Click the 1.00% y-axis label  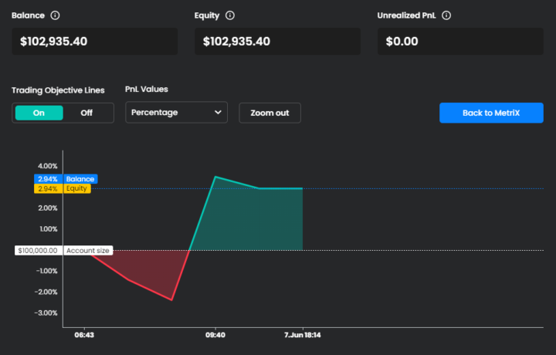[48, 229]
